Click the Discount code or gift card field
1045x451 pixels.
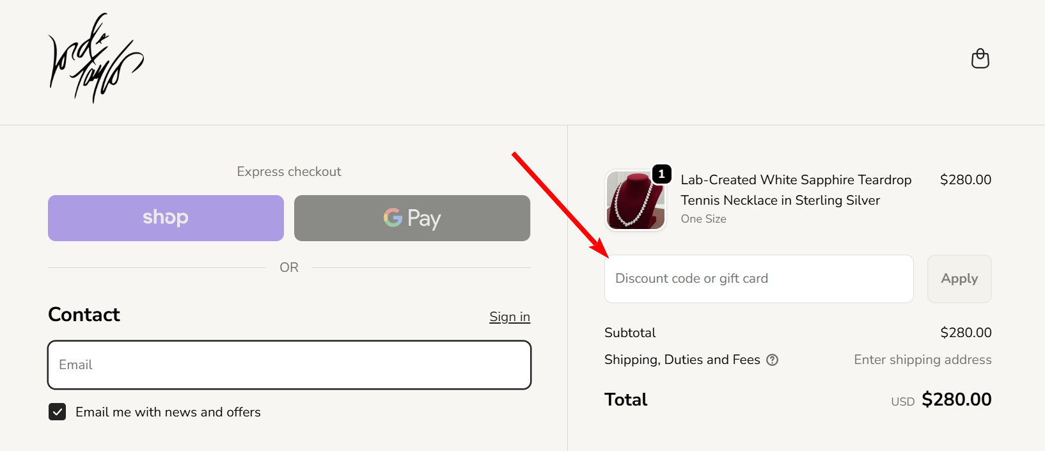758,278
